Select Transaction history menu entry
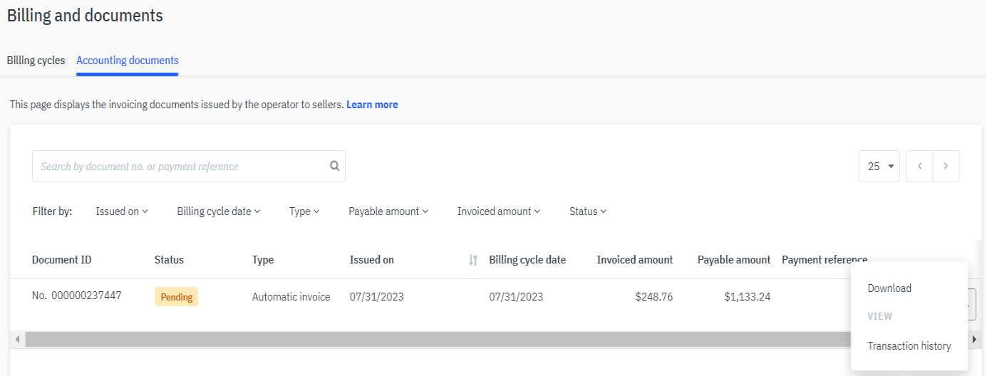Viewport: 987px width, 376px height. 909,346
